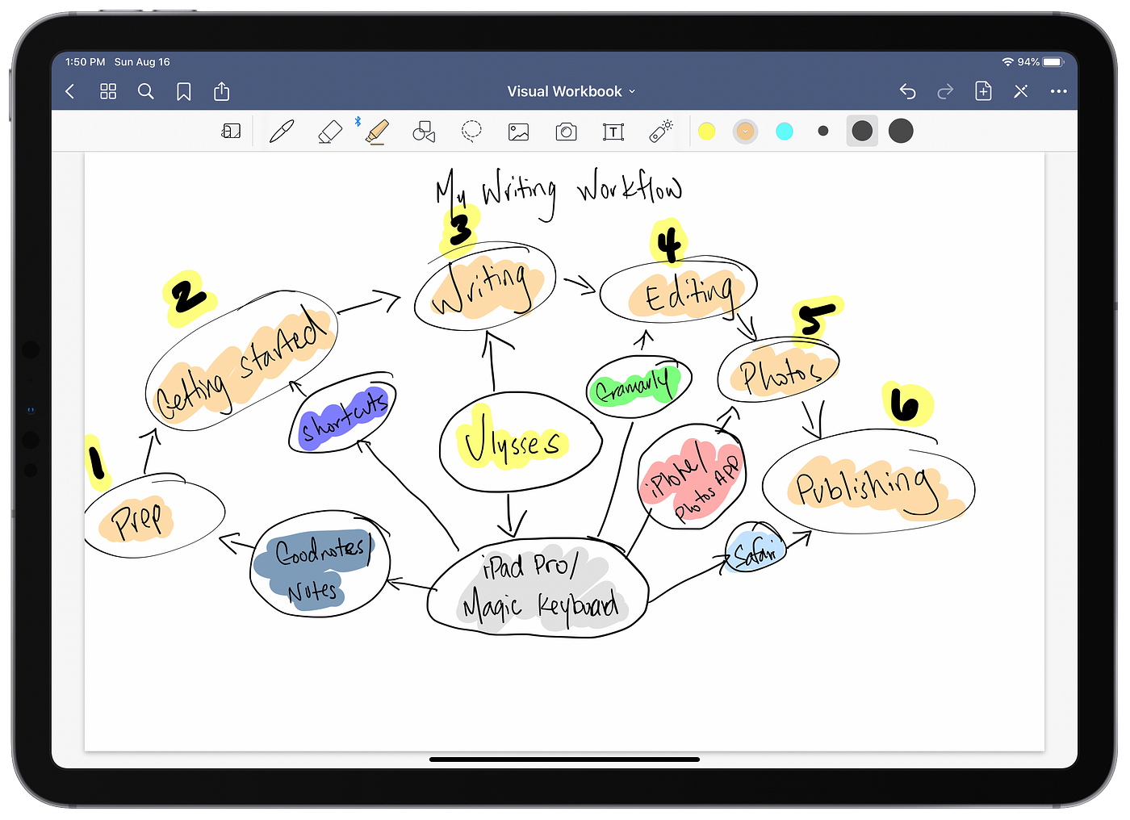Screen dimensions: 1130x820
Task: Select the medium stroke thickness
Action: [862, 131]
